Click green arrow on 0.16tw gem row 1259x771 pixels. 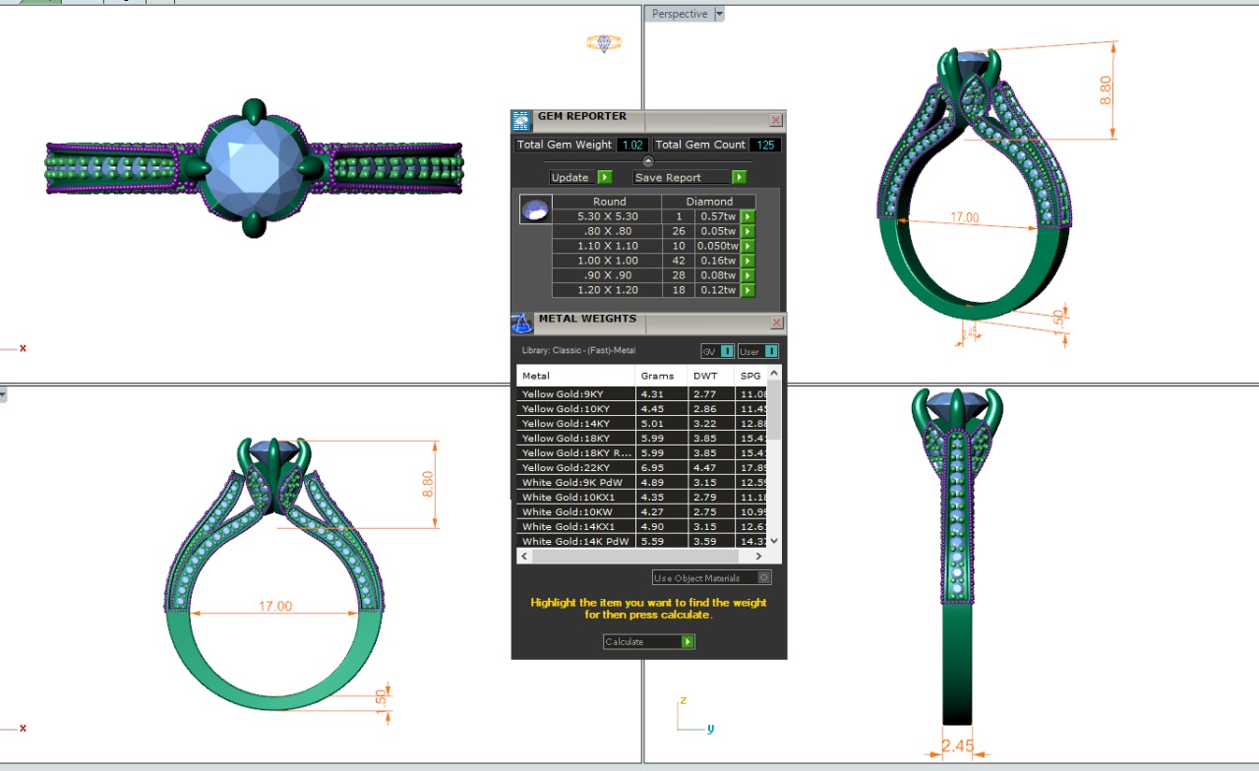point(748,261)
